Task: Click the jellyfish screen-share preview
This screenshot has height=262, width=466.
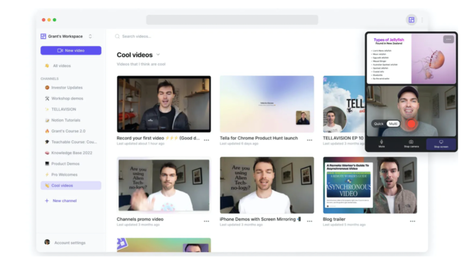Action: click(x=411, y=59)
